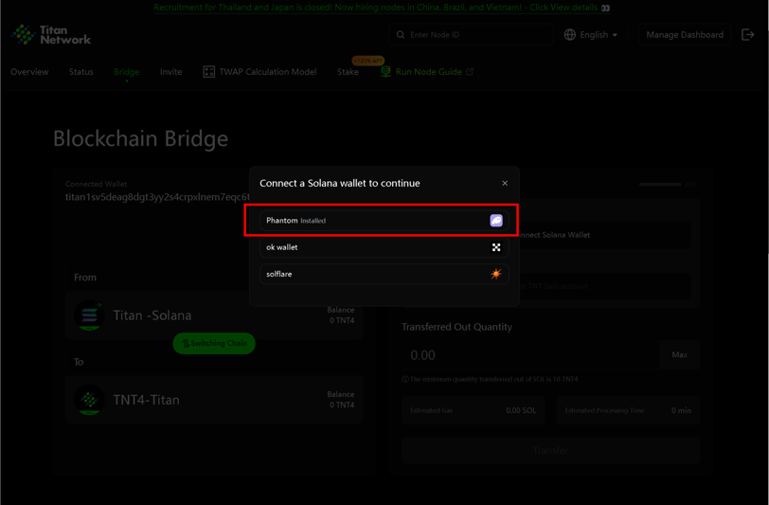Click the external link icon beside Run Node Guide
This screenshot has width=769, height=505.
[470, 72]
